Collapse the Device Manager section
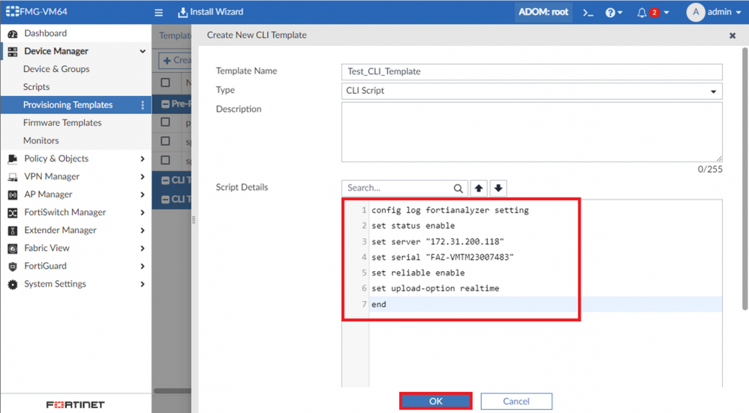The height and width of the screenshot is (413, 749). pos(143,51)
